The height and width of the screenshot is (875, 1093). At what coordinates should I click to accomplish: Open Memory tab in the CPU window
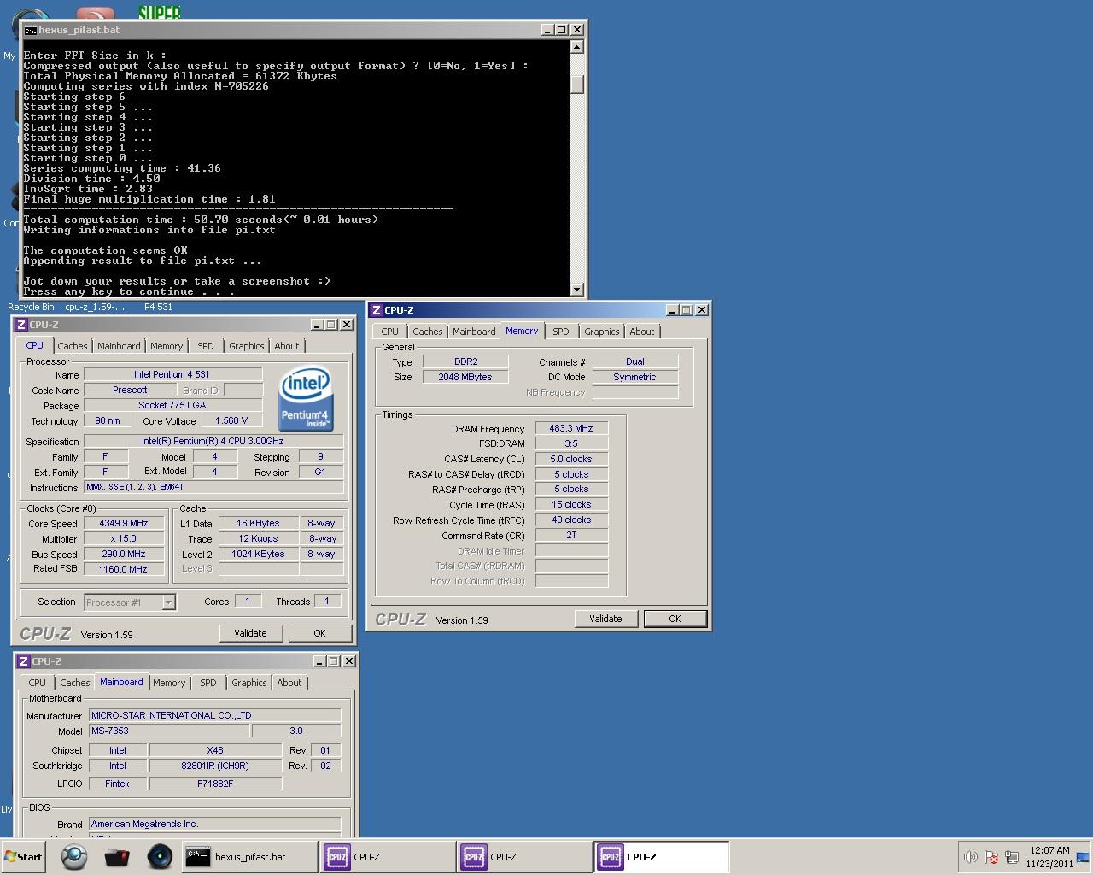point(167,346)
